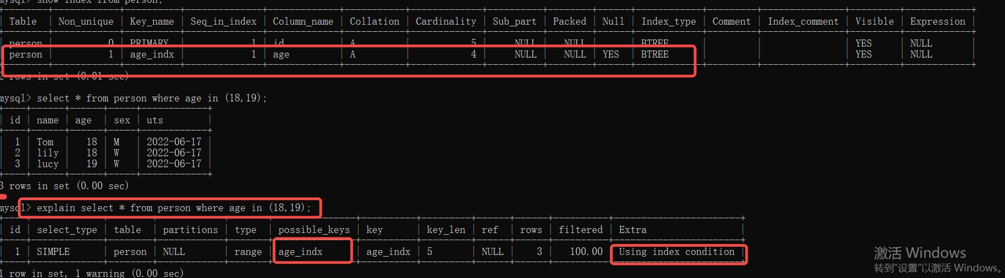Click age_indx under possible_keys
Image resolution: width=1005 pixels, height=278 pixels.
coord(300,252)
